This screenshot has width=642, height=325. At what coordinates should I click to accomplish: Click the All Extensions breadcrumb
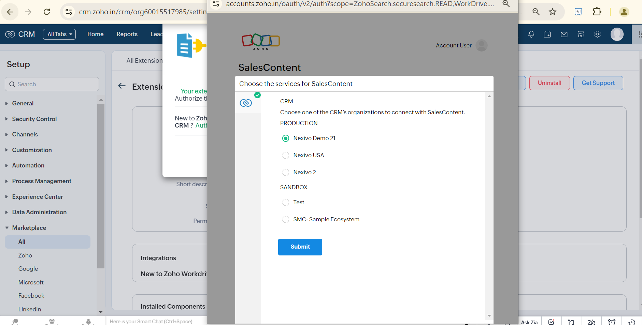[x=144, y=61]
